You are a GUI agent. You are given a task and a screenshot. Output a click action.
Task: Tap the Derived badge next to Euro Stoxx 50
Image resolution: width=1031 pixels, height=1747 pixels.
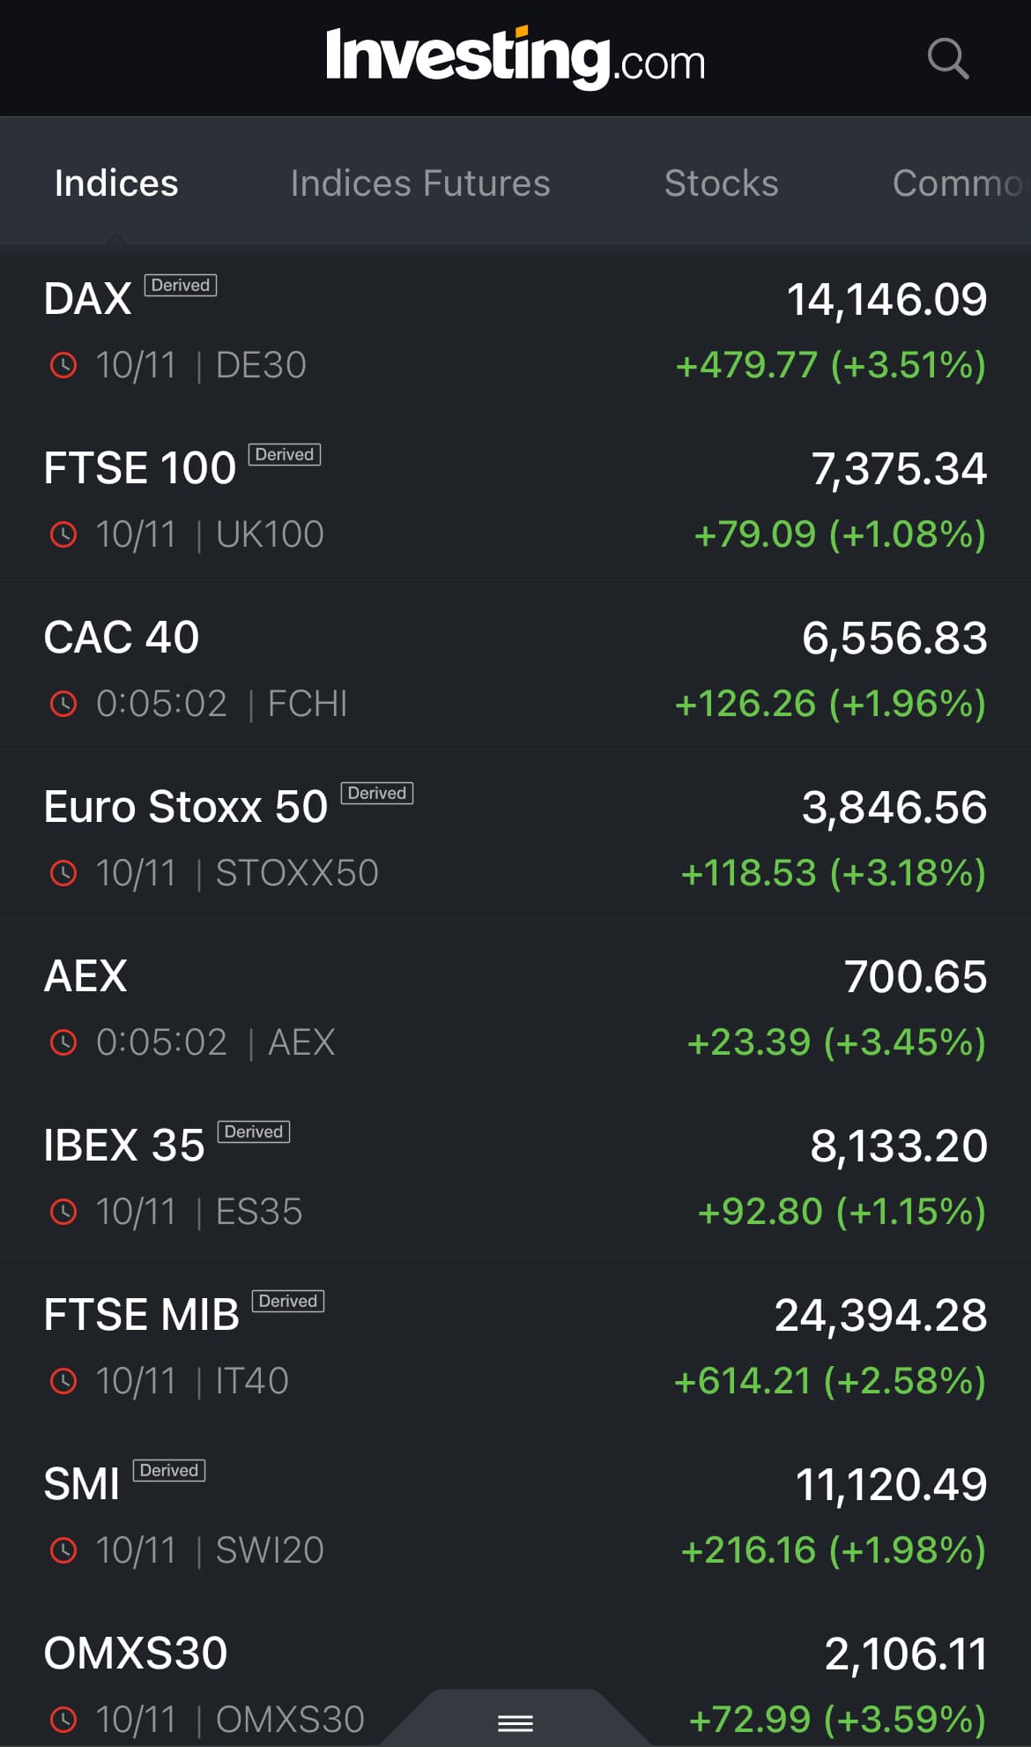[377, 794]
